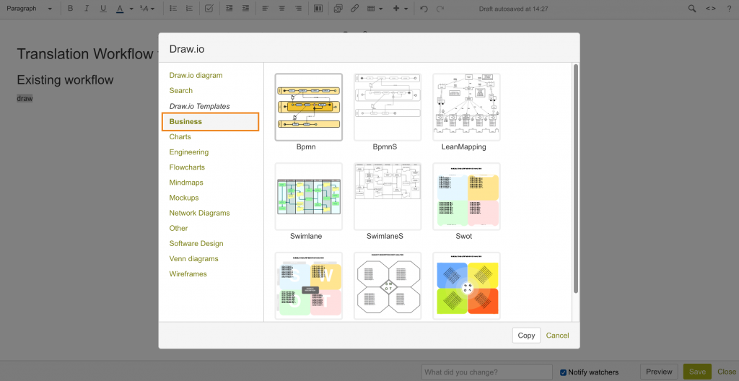Open the Wireframes template category
The width and height of the screenshot is (739, 381).
pos(188,273)
